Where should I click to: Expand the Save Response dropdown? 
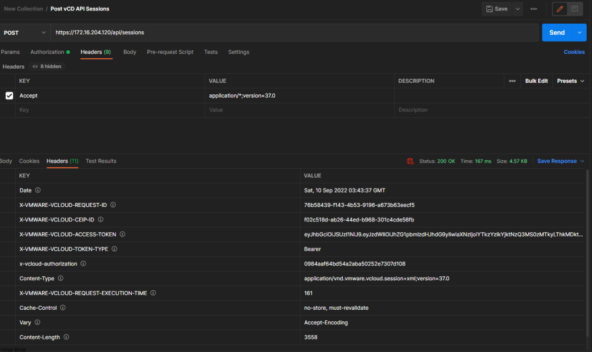click(582, 161)
